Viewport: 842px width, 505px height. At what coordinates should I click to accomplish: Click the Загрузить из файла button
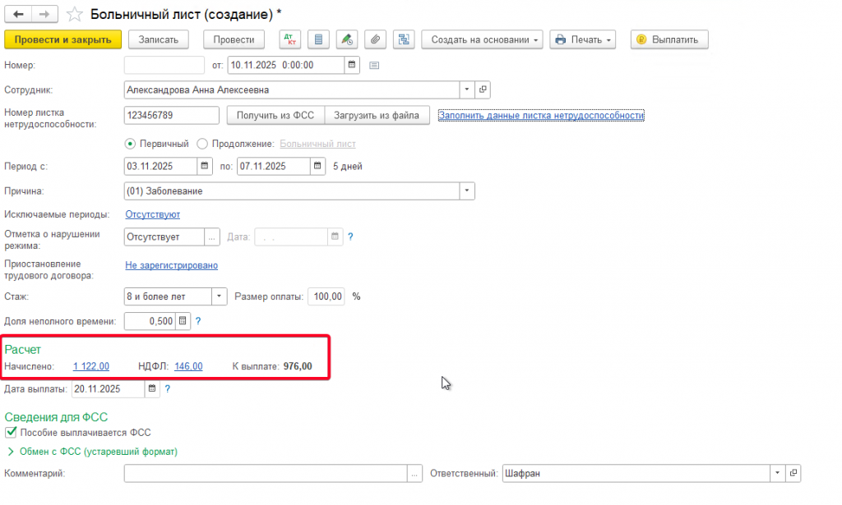coord(377,115)
